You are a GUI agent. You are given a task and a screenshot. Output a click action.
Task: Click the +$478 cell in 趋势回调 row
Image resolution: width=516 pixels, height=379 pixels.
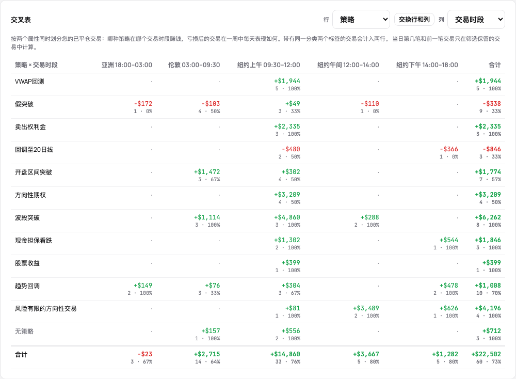(449, 286)
